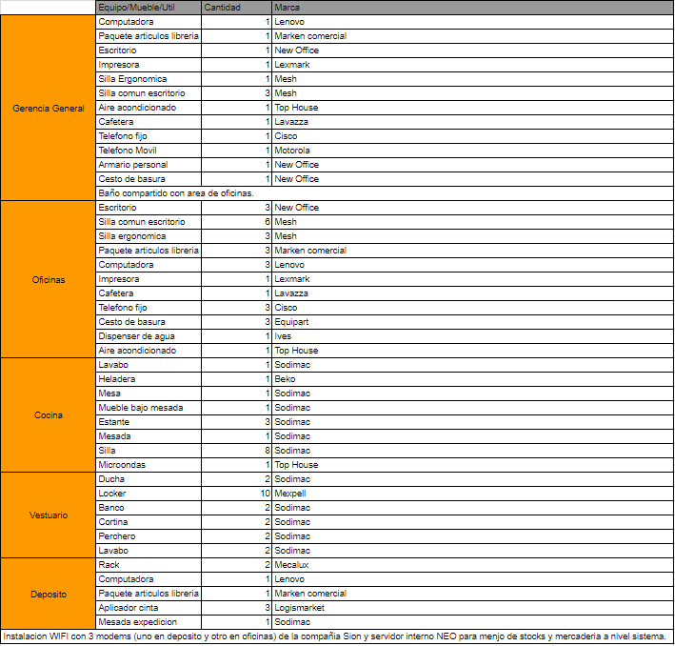
Task: Click the 'Marca' column header
Action: (x=472, y=8)
